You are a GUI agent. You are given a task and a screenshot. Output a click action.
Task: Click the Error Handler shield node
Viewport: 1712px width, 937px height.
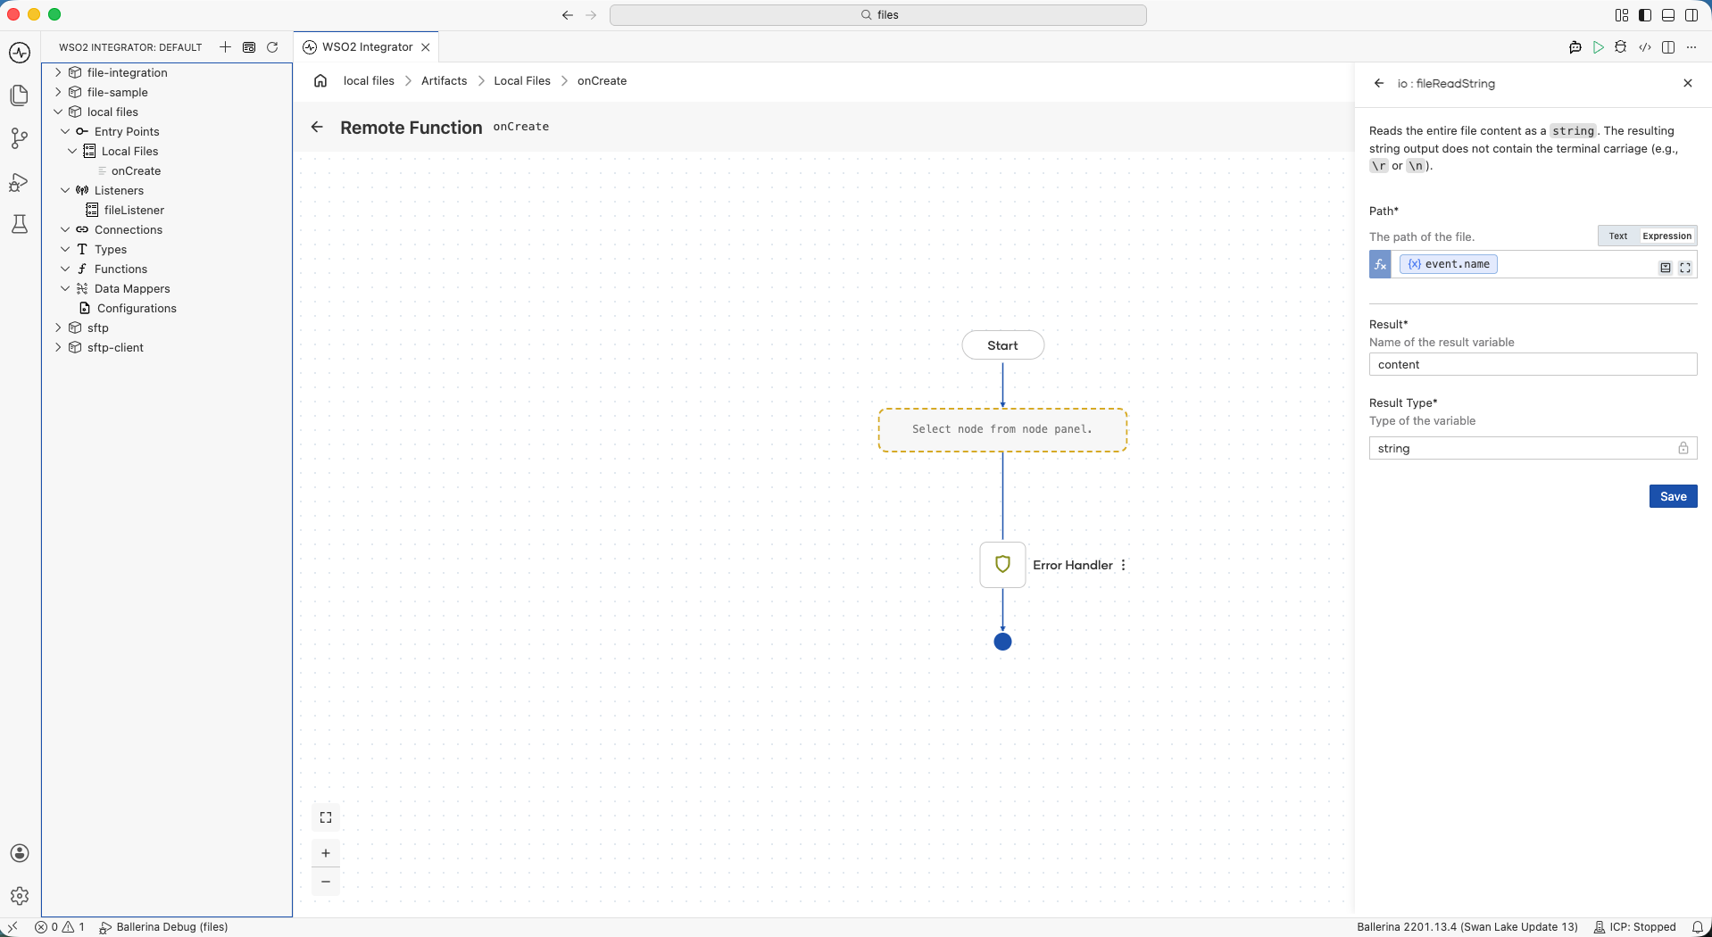[x=1002, y=564]
